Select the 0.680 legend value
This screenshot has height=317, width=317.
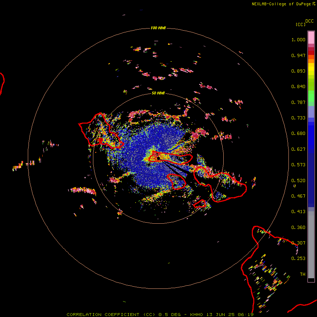pos(298,133)
